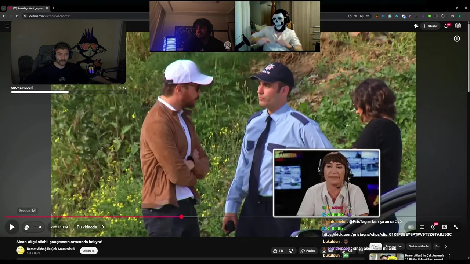Open the YouTube account avatar menu
The height and width of the screenshot is (264, 470).
click(458, 26)
